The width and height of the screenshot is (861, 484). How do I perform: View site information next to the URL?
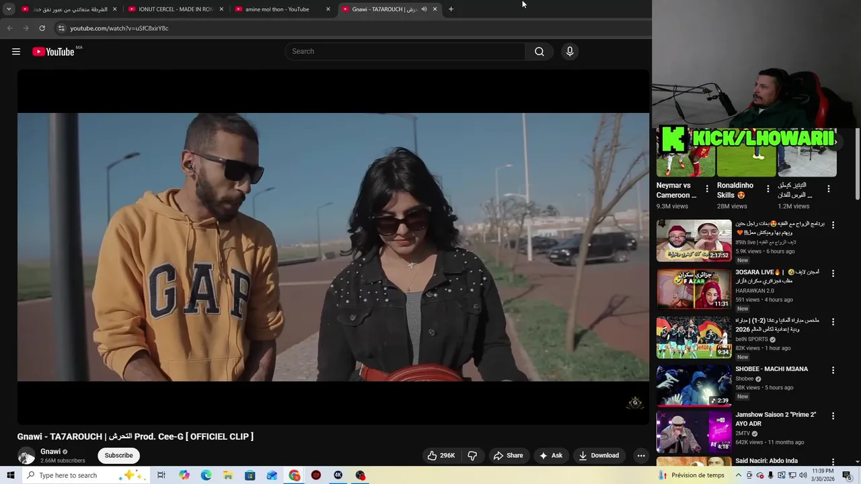click(x=61, y=28)
